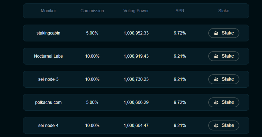Screen dimensions: 262x137
Task: Sort by the Commission column header
Action: click(x=92, y=11)
